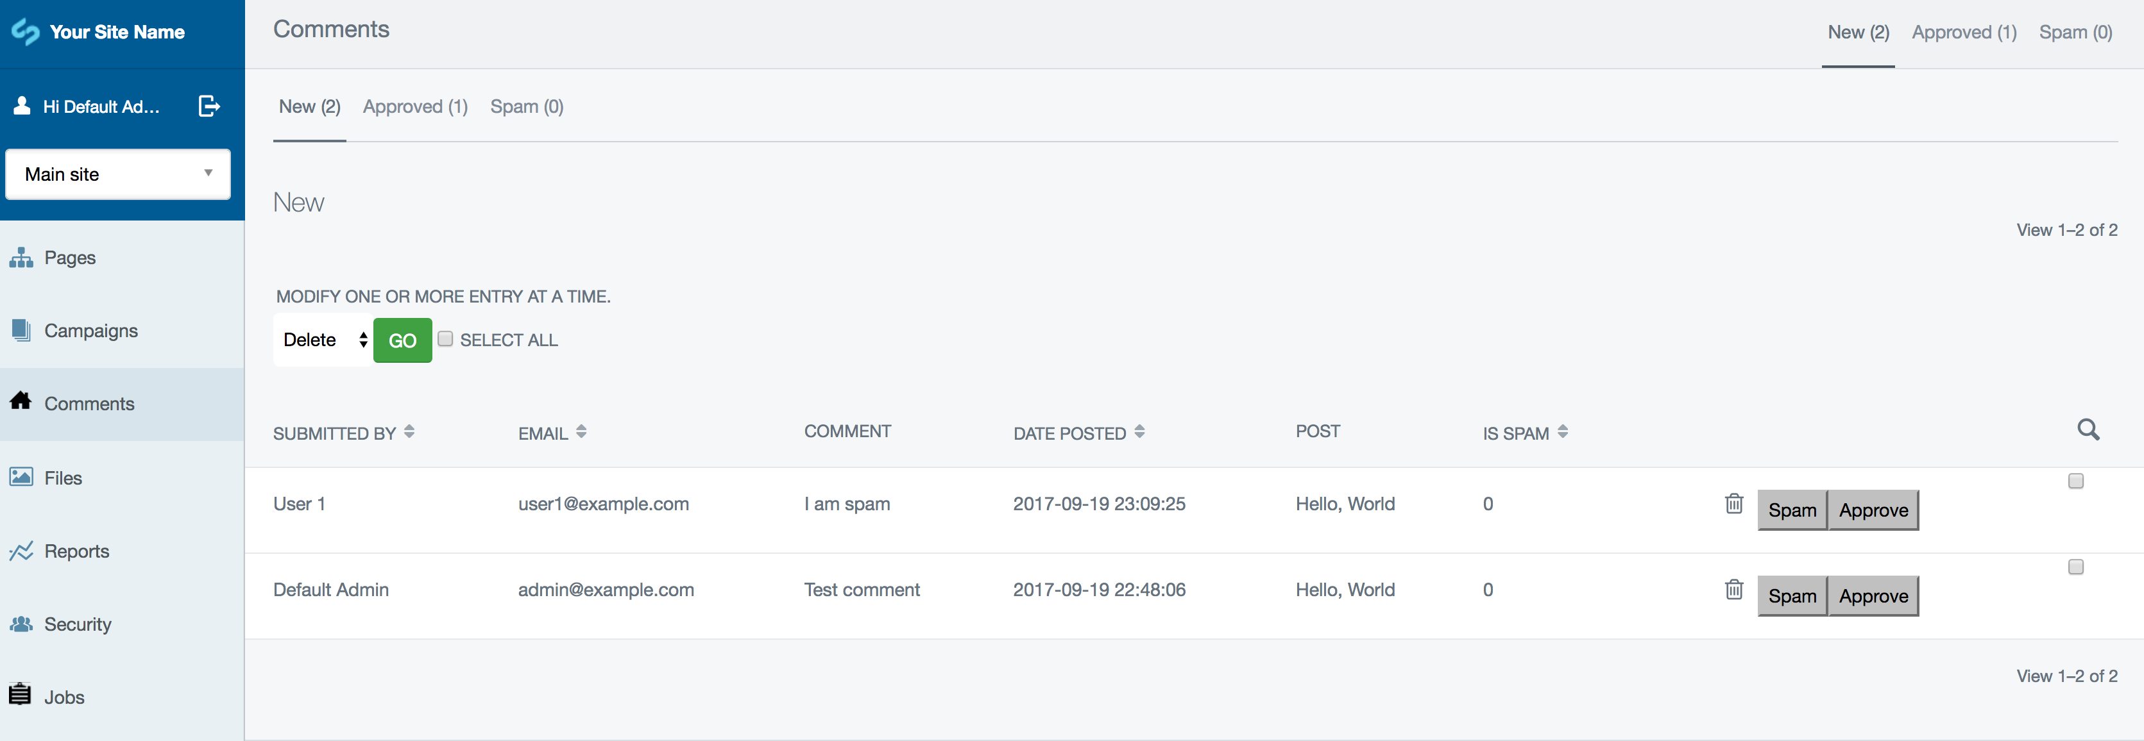The height and width of the screenshot is (741, 2144).
Task: Click Spam button for Default Admin comment
Action: pos(1792,594)
